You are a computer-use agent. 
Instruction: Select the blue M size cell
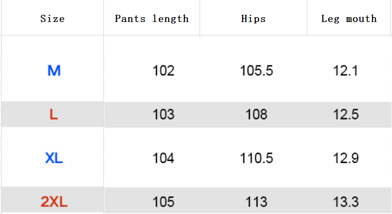(54, 71)
